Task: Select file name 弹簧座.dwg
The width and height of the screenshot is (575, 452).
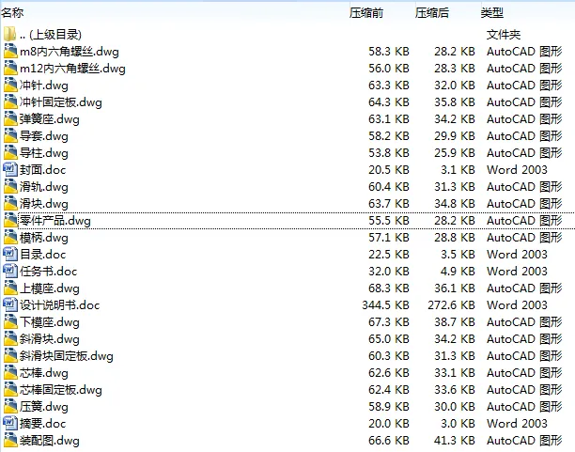Action: [x=50, y=118]
